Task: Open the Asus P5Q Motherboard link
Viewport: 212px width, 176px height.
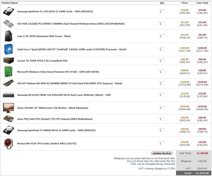Action: tap(55, 119)
